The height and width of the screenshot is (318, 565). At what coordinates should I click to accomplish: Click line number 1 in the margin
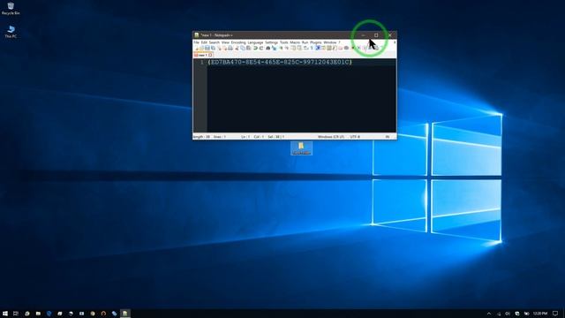point(202,62)
